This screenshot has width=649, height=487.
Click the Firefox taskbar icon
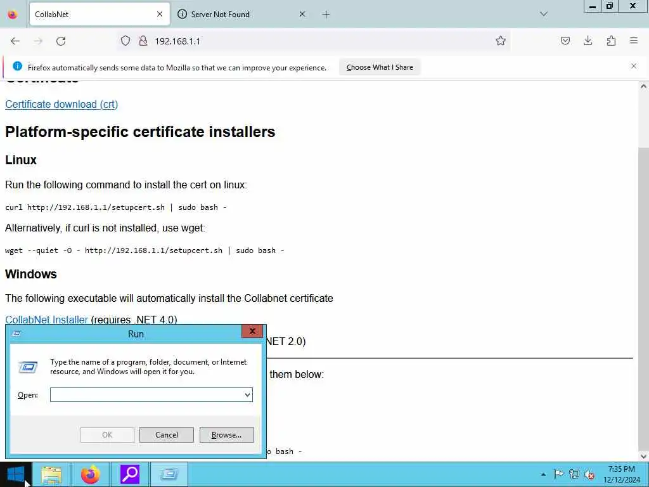tap(90, 474)
